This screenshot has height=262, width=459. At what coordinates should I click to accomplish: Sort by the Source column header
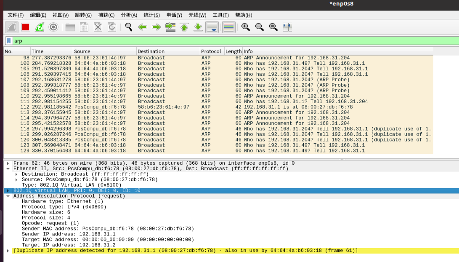(104, 51)
